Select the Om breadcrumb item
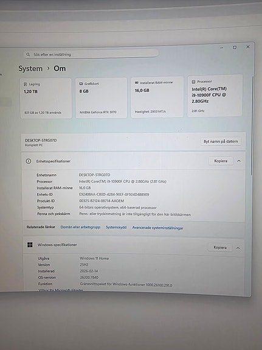262x350 pixels. (60, 68)
